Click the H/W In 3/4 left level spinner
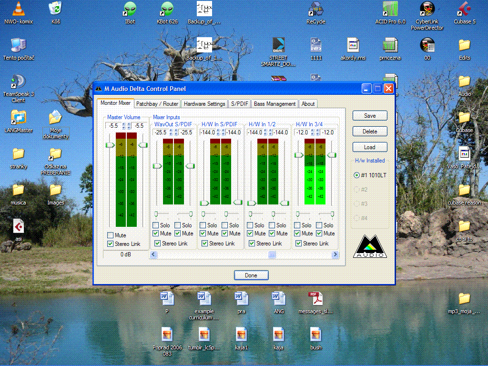 point(312,132)
